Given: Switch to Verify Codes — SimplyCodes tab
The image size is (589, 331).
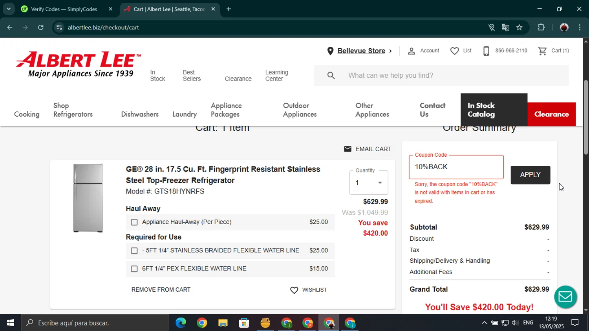Looking at the screenshot, I should point(64,9).
